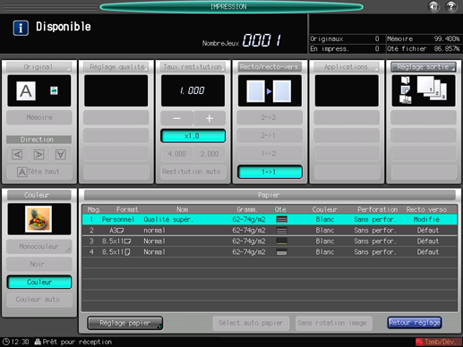Select the 4.000 zoom preset
The image size is (463, 347).
pyautogui.click(x=176, y=154)
